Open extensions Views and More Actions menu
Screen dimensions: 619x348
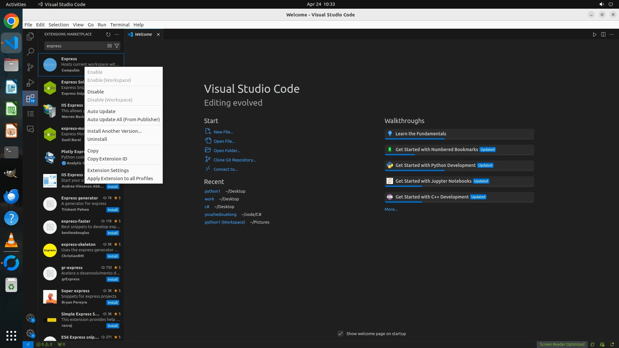tap(117, 34)
